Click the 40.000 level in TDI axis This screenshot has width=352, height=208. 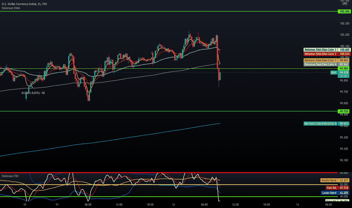point(344,197)
